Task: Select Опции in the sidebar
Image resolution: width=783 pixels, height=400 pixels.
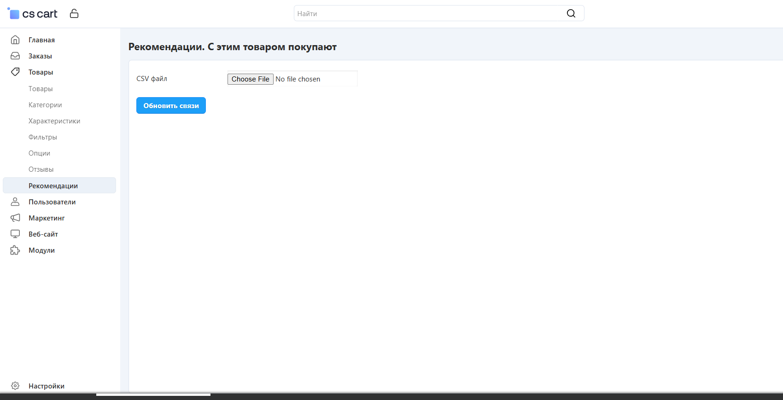Action: point(39,153)
